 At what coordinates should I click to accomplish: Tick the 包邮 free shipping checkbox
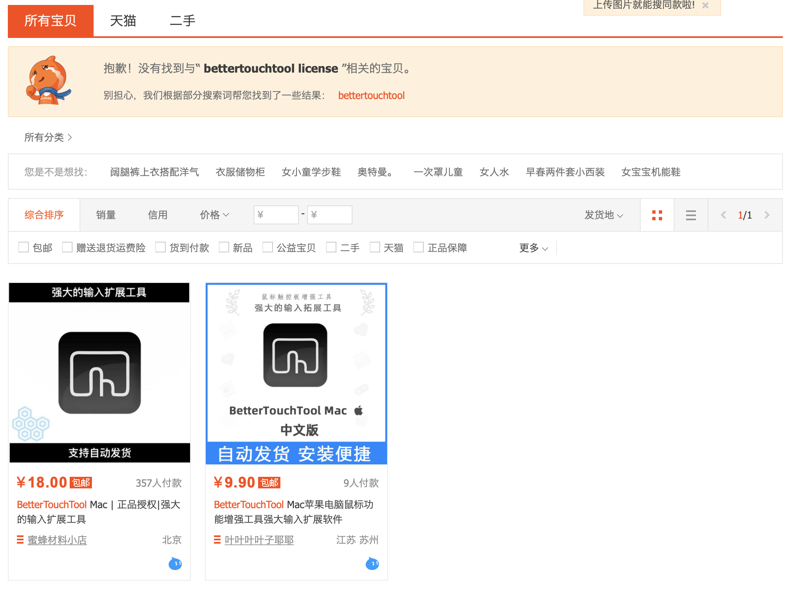(24, 247)
